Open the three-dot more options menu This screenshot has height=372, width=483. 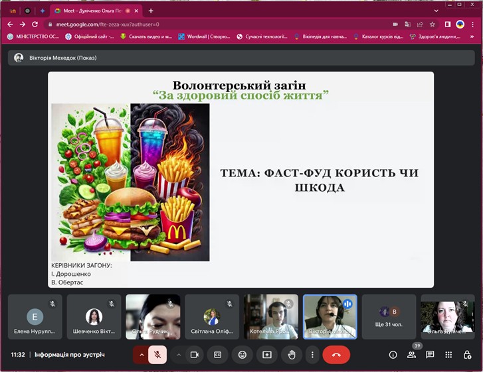coord(312,355)
